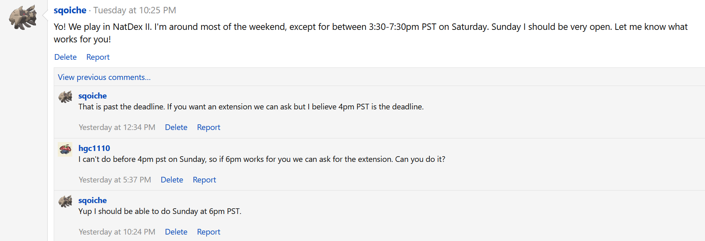Delete the main post by sqoiche
Screen dimensions: 705x241
[65, 57]
